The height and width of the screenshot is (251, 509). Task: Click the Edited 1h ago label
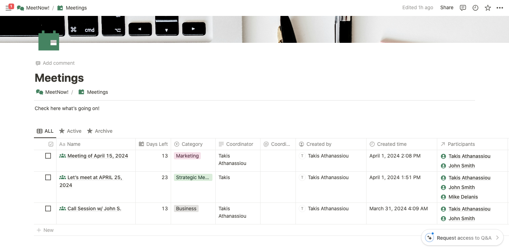[x=418, y=7]
